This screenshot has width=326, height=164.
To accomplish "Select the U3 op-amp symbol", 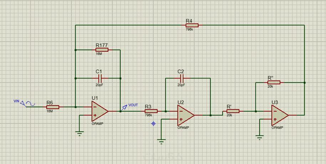I will click(x=280, y=115).
